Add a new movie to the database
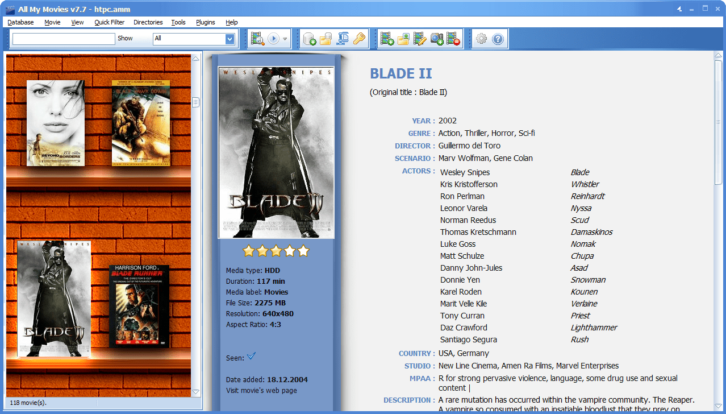The height and width of the screenshot is (414, 726). (387, 39)
